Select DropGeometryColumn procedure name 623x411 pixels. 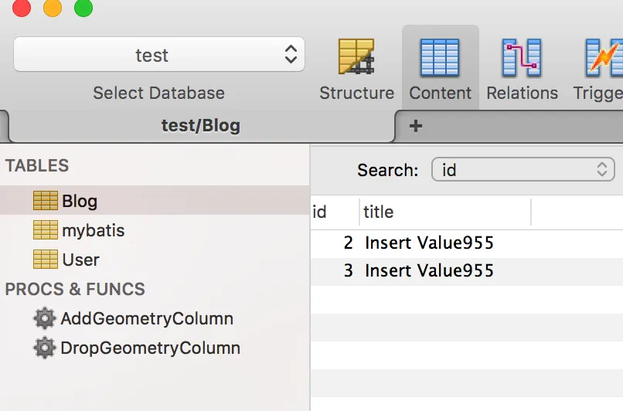pos(150,348)
